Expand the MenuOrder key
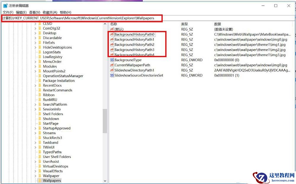 point(35,62)
